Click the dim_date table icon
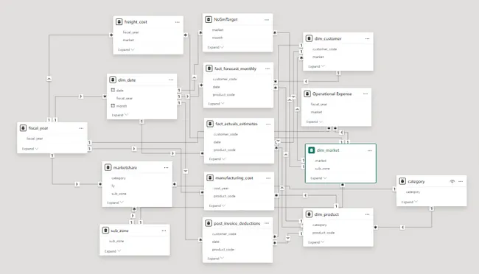This screenshot has height=274, width=479. [x=113, y=80]
